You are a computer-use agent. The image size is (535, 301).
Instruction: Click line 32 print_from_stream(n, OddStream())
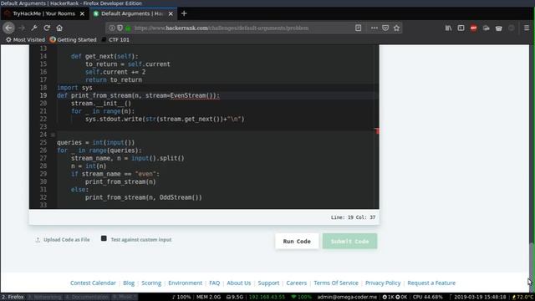(x=143, y=197)
